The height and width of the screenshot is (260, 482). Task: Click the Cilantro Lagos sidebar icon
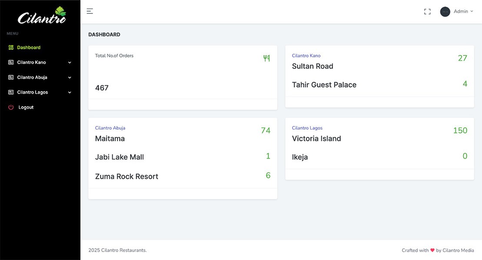11,92
